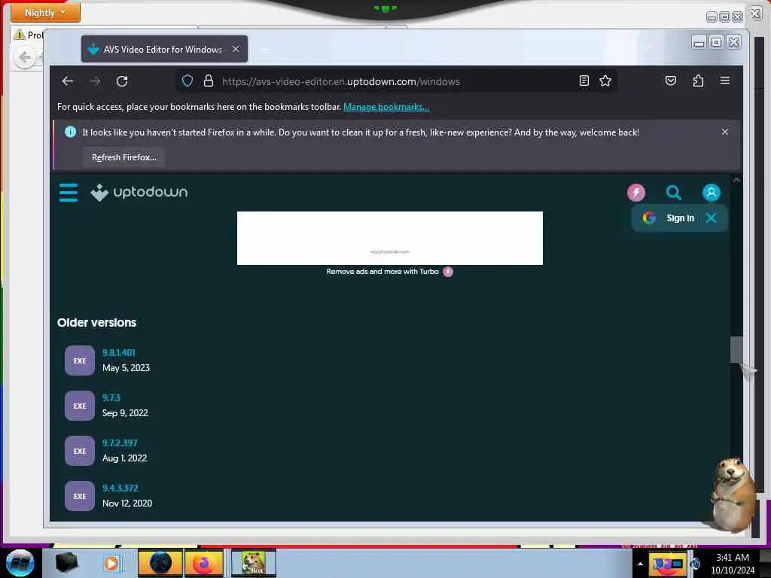Click EXE icon beside May 5, 2023
771x578 pixels.
pos(80,360)
